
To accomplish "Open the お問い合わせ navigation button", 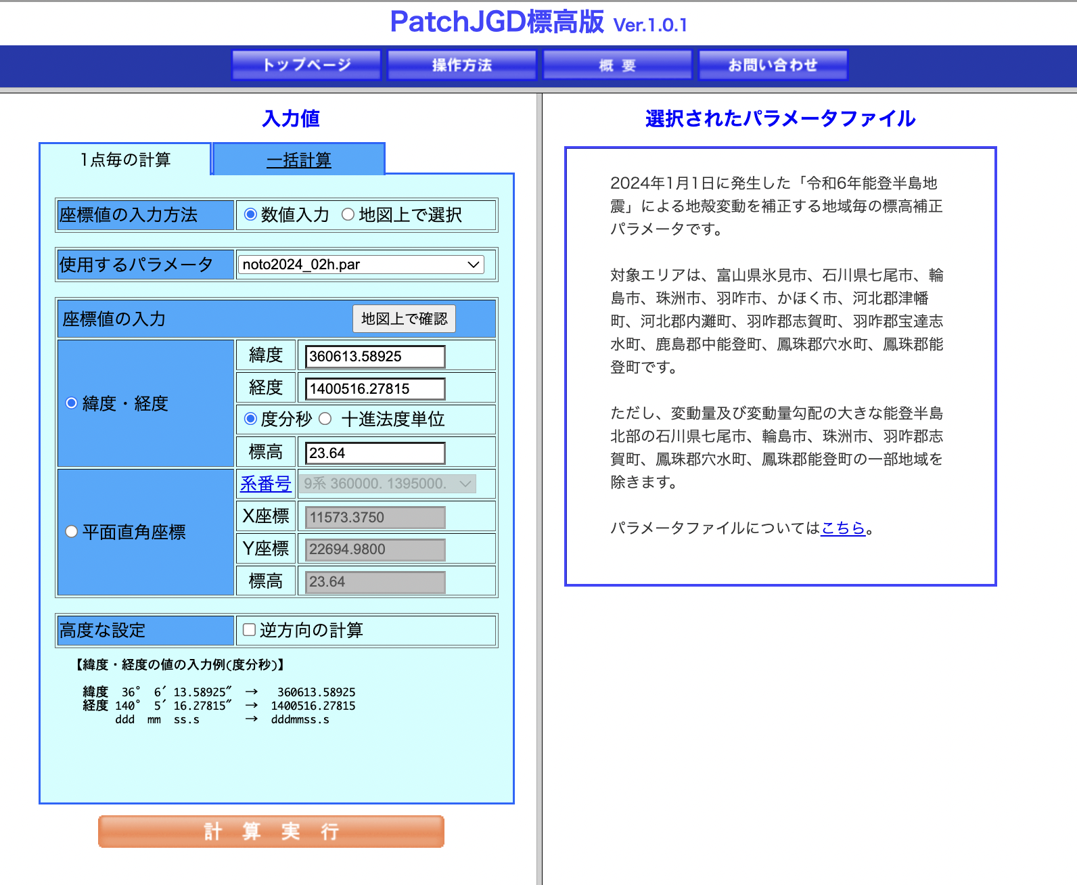I will pos(773,65).
